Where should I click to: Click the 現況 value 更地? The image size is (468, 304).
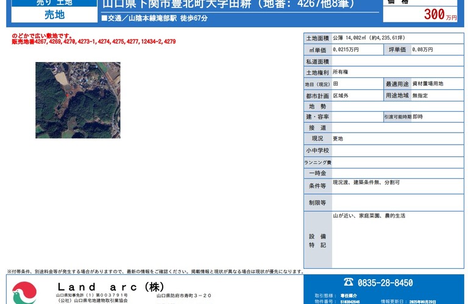(338, 139)
